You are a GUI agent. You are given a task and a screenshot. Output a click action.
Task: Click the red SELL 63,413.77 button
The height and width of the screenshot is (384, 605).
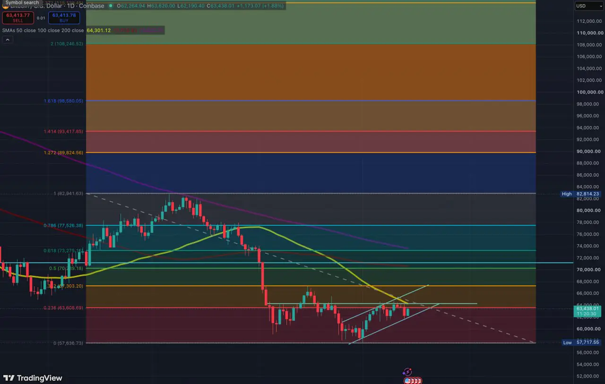(x=17, y=17)
